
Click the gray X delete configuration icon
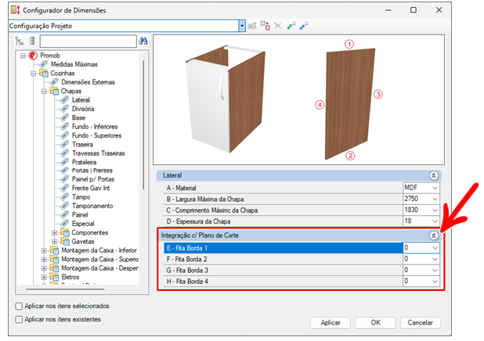(278, 25)
